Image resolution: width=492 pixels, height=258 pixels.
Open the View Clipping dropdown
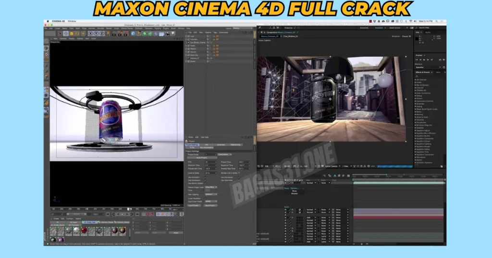(211, 194)
